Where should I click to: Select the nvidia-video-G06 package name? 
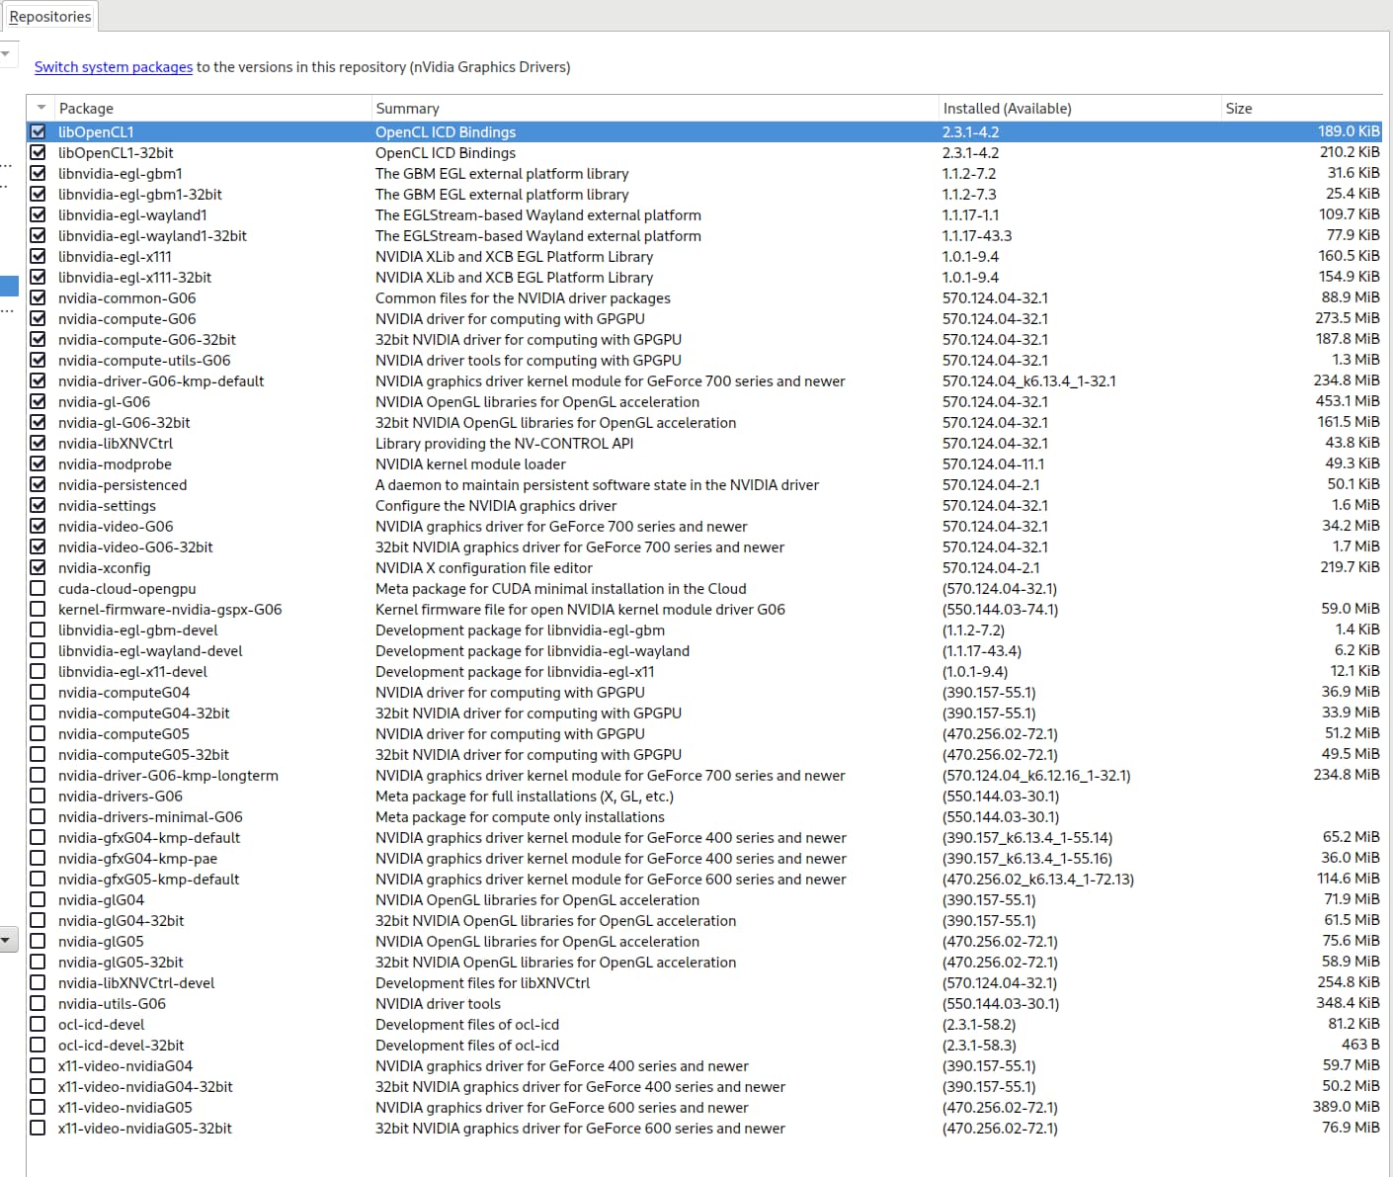115,526
